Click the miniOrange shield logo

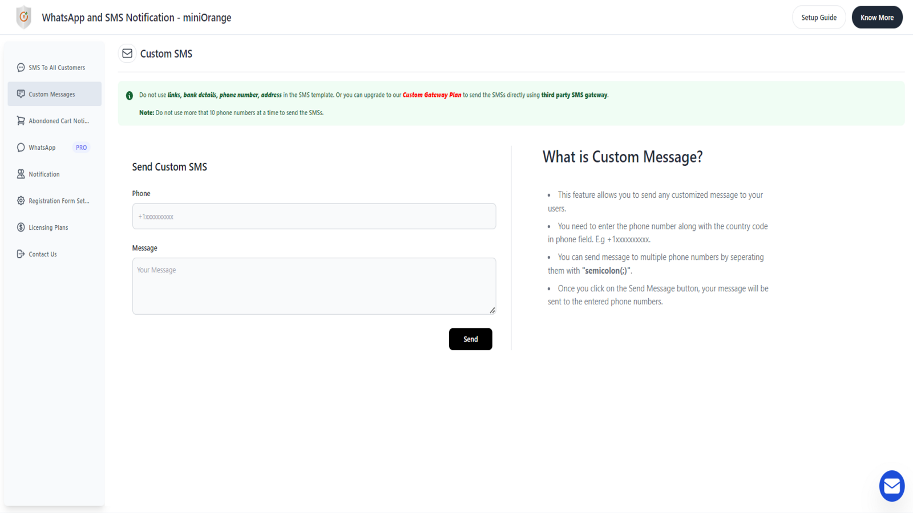click(23, 17)
